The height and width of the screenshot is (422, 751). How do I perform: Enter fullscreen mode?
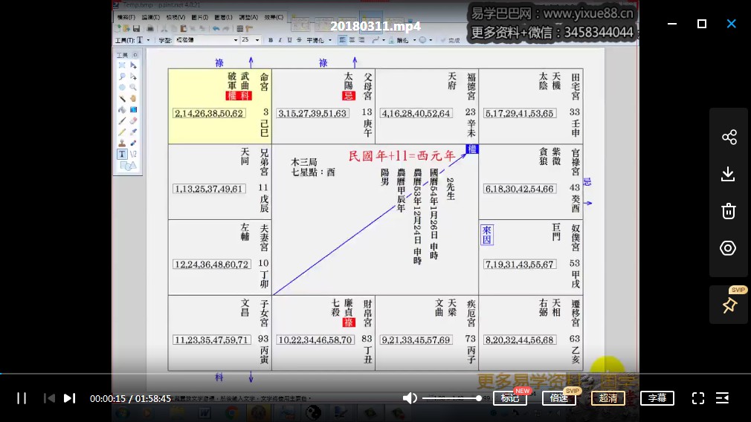coord(697,398)
